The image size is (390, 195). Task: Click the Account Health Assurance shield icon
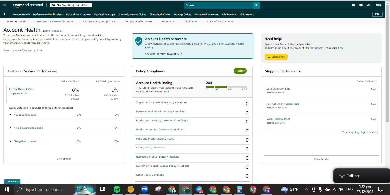coord(139,41)
